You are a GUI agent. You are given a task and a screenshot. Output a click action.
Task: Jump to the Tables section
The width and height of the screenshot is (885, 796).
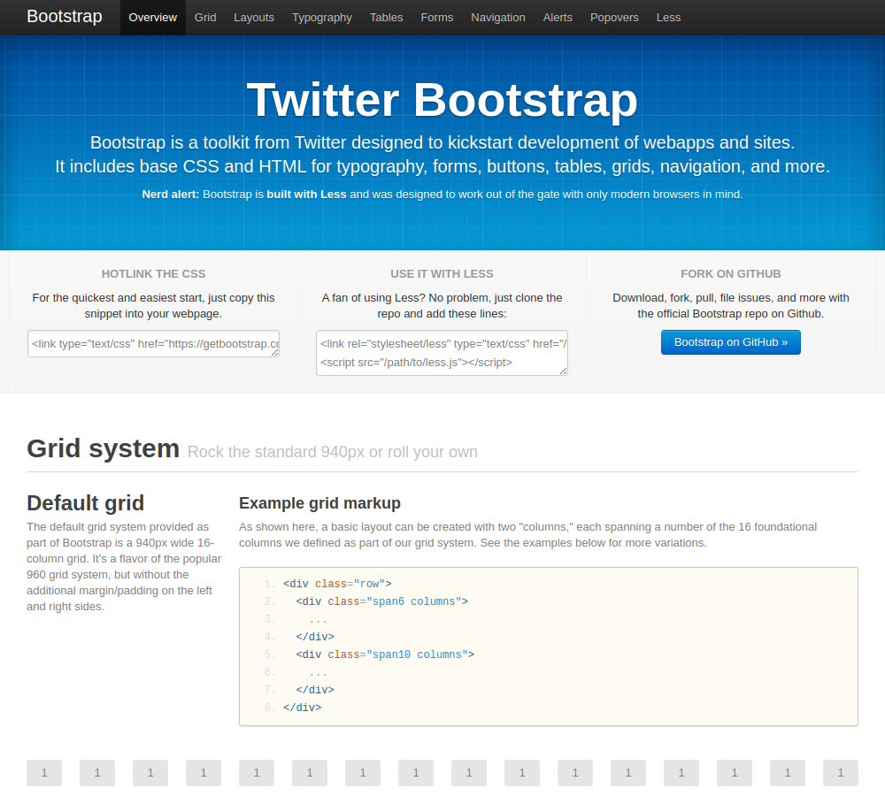click(x=386, y=18)
